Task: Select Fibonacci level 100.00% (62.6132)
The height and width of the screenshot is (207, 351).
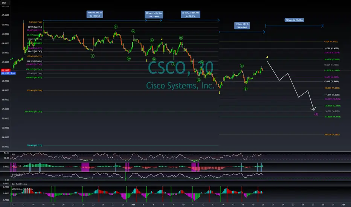Action: point(35,56)
